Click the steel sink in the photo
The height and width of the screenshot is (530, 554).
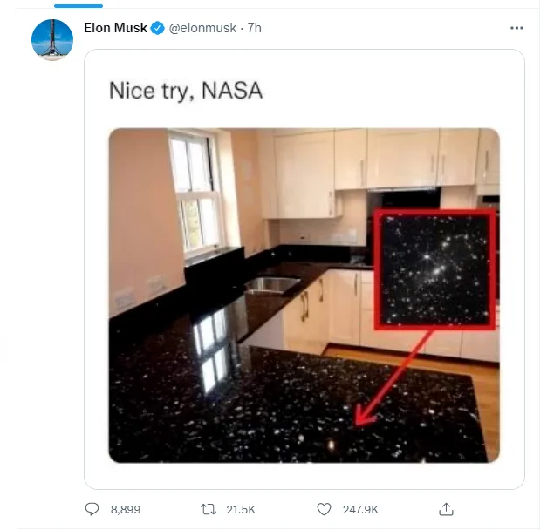272,284
